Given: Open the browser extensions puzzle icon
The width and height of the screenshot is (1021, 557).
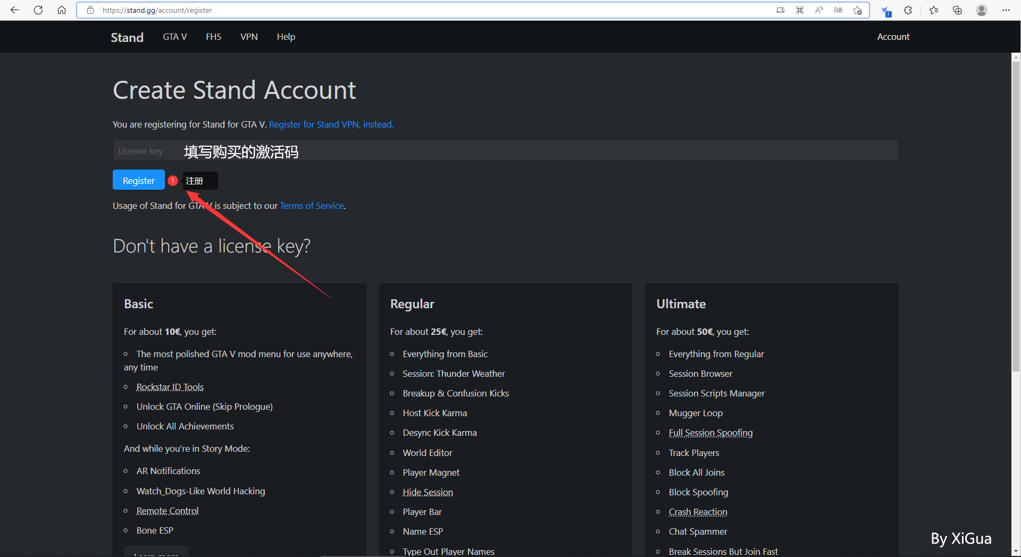Looking at the screenshot, I should (x=908, y=10).
